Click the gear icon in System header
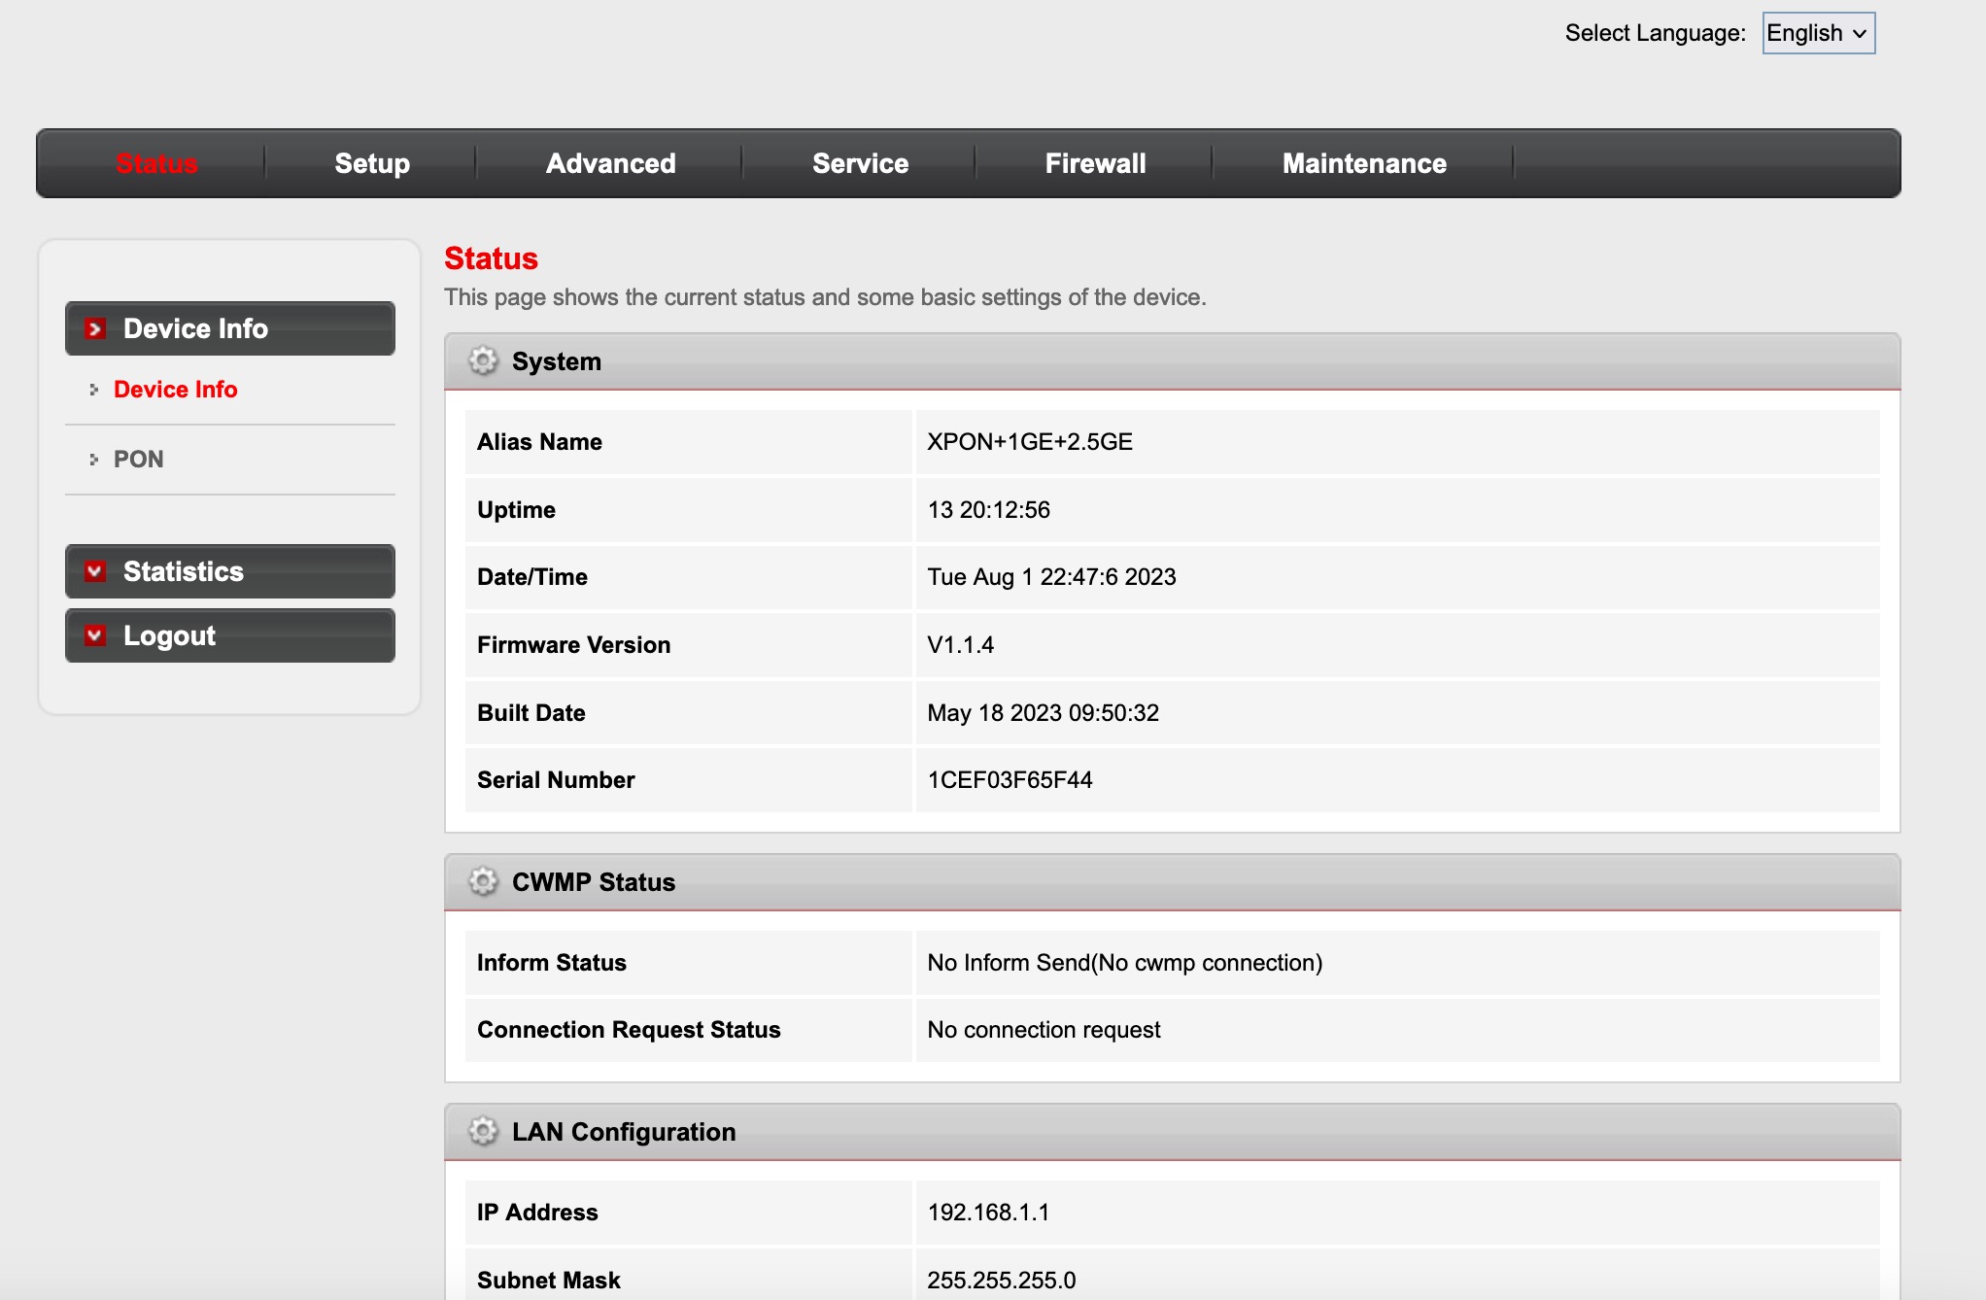 [x=483, y=361]
